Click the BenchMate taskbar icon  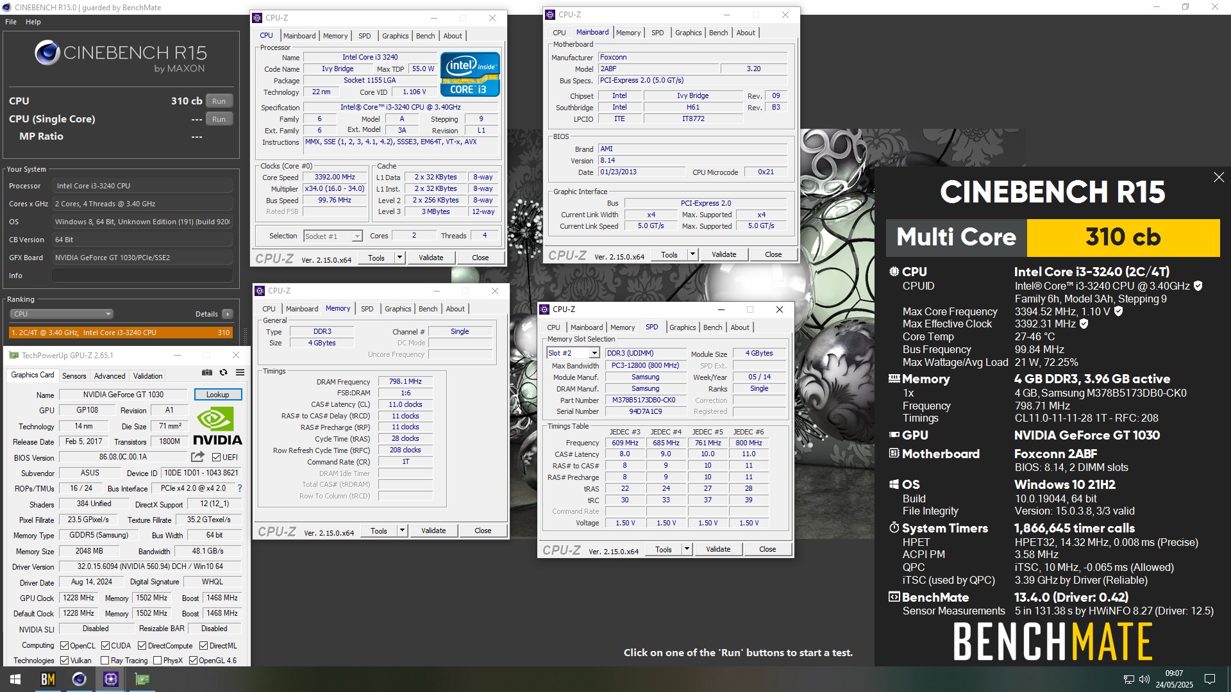pyautogui.click(x=48, y=679)
